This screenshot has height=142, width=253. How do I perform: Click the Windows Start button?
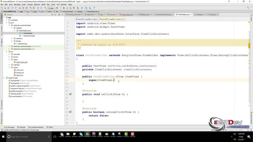(x=3, y=137)
